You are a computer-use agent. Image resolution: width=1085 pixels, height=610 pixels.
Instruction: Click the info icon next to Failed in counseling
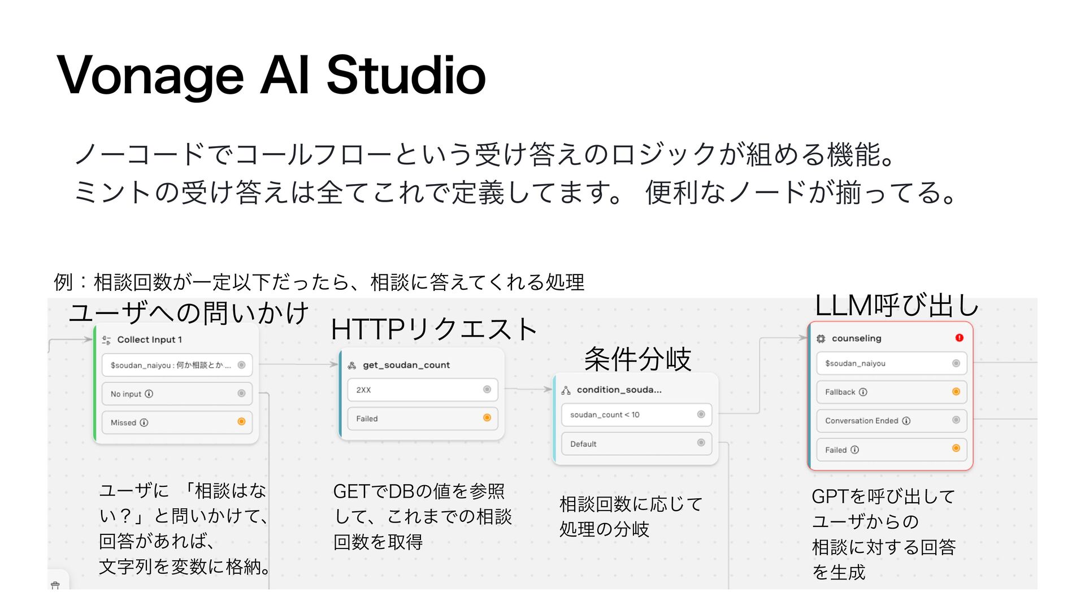coord(855,450)
